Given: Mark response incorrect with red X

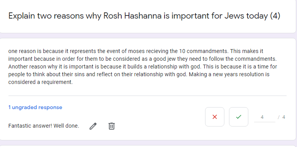Looking at the screenshot, I should coord(215,117).
